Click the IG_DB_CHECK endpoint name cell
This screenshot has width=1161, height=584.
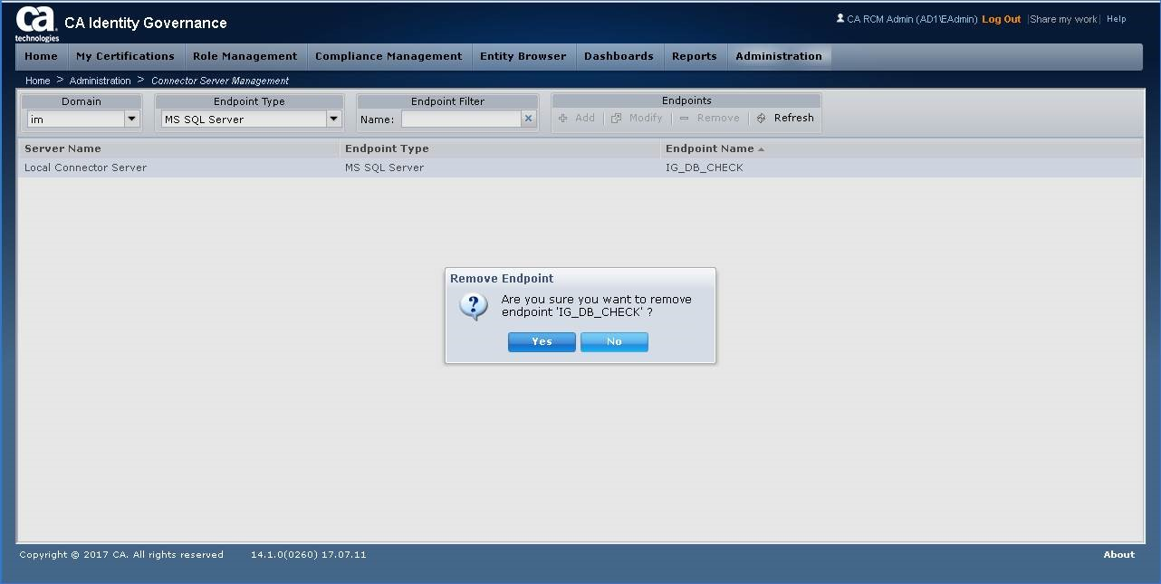tap(902, 168)
